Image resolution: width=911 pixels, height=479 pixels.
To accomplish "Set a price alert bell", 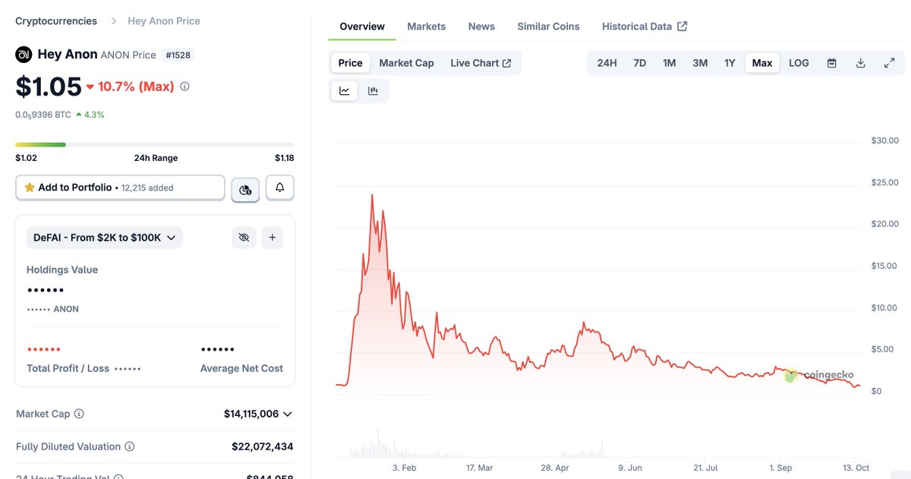I will [279, 188].
